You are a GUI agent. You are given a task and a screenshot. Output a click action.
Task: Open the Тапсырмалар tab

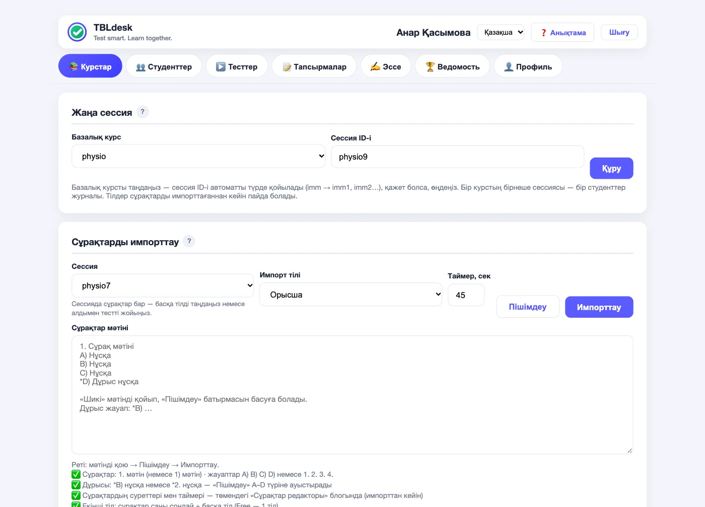pyautogui.click(x=314, y=66)
